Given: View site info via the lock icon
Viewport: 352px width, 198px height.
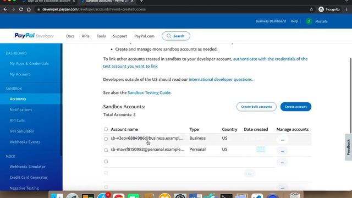Looking at the screenshot, I should [x=38, y=9].
